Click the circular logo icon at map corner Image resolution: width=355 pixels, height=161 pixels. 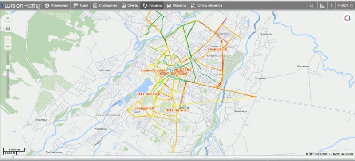click(x=347, y=18)
